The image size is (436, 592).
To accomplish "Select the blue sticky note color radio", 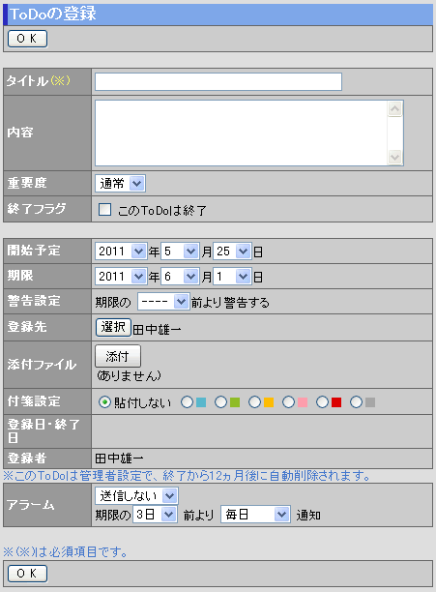I will tap(187, 402).
